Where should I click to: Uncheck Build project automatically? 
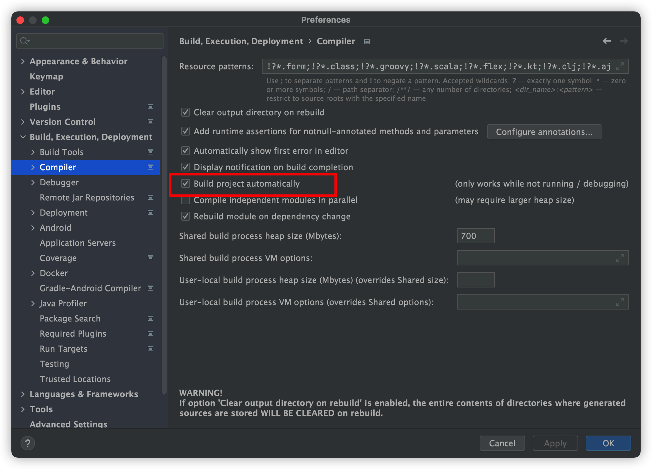click(186, 183)
